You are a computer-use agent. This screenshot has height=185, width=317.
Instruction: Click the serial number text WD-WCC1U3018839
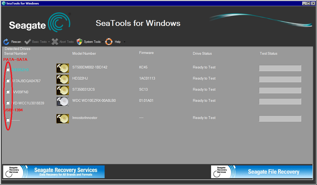[x=27, y=103]
